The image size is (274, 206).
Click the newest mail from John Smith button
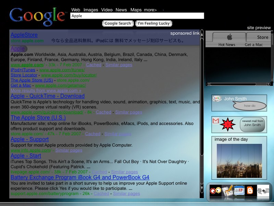252,125
